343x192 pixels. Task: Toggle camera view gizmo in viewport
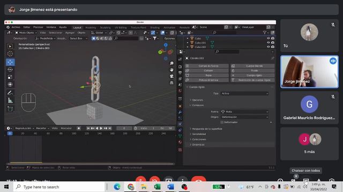click(171, 76)
